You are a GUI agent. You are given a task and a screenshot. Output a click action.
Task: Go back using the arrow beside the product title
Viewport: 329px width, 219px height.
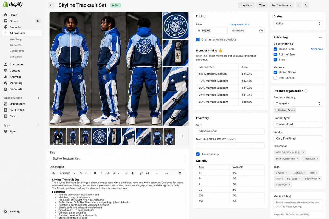pos(51,5)
